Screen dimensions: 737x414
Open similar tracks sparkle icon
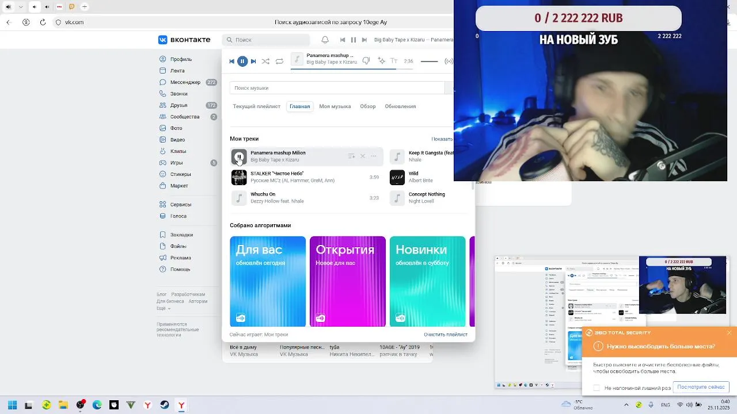(381, 61)
